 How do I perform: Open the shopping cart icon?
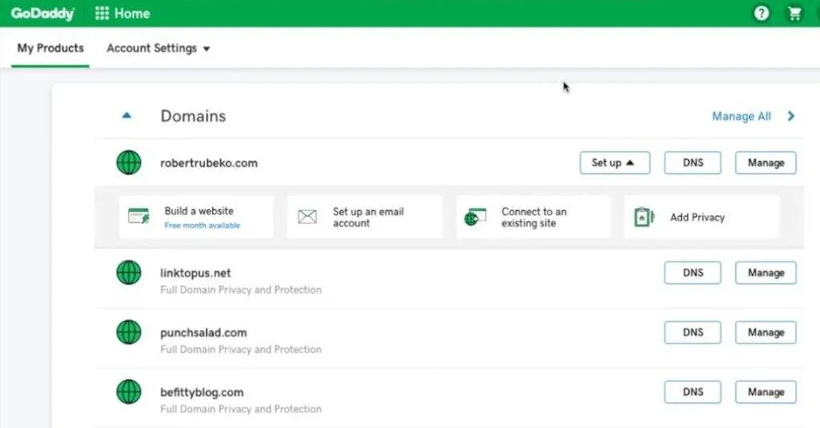pos(795,13)
